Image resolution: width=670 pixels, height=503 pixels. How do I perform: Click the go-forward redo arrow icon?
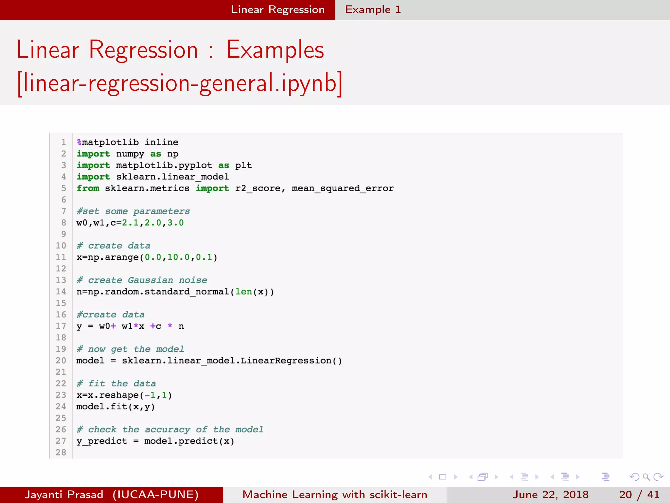click(x=658, y=477)
